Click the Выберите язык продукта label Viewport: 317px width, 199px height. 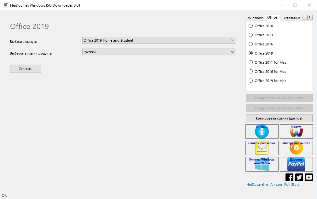pyautogui.click(x=31, y=53)
